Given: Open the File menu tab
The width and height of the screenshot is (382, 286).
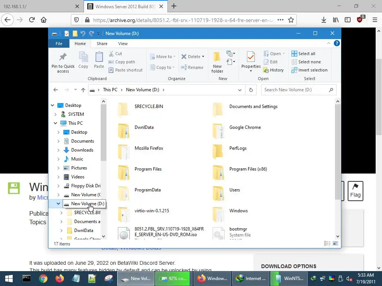Looking at the screenshot, I should coord(59,44).
